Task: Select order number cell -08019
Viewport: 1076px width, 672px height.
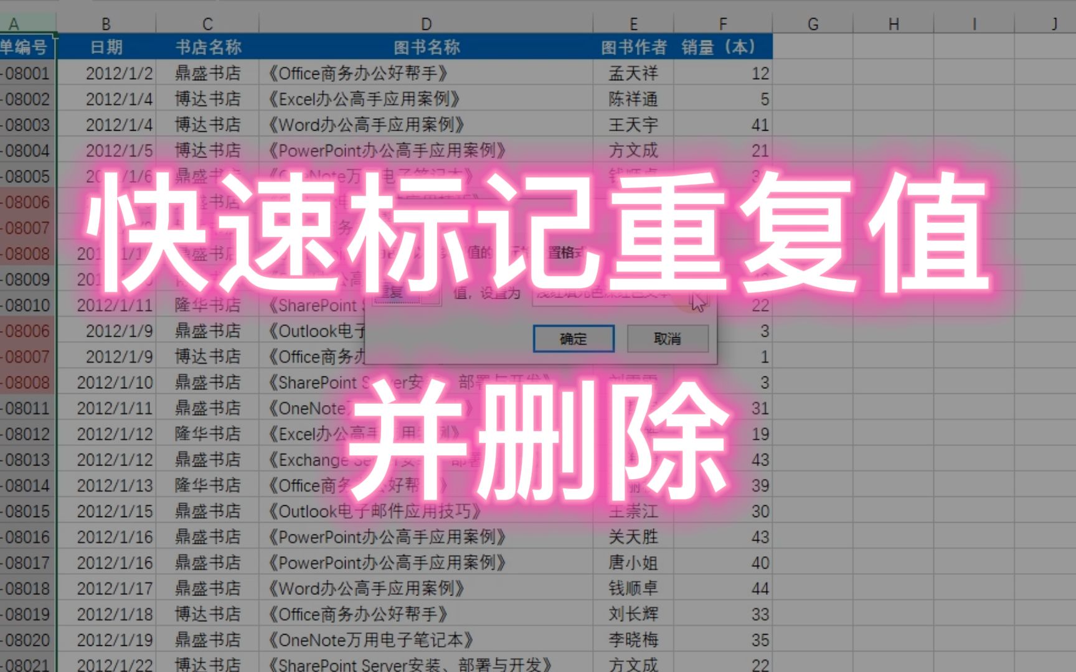Action: pyautogui.click(x=28, y=614)
